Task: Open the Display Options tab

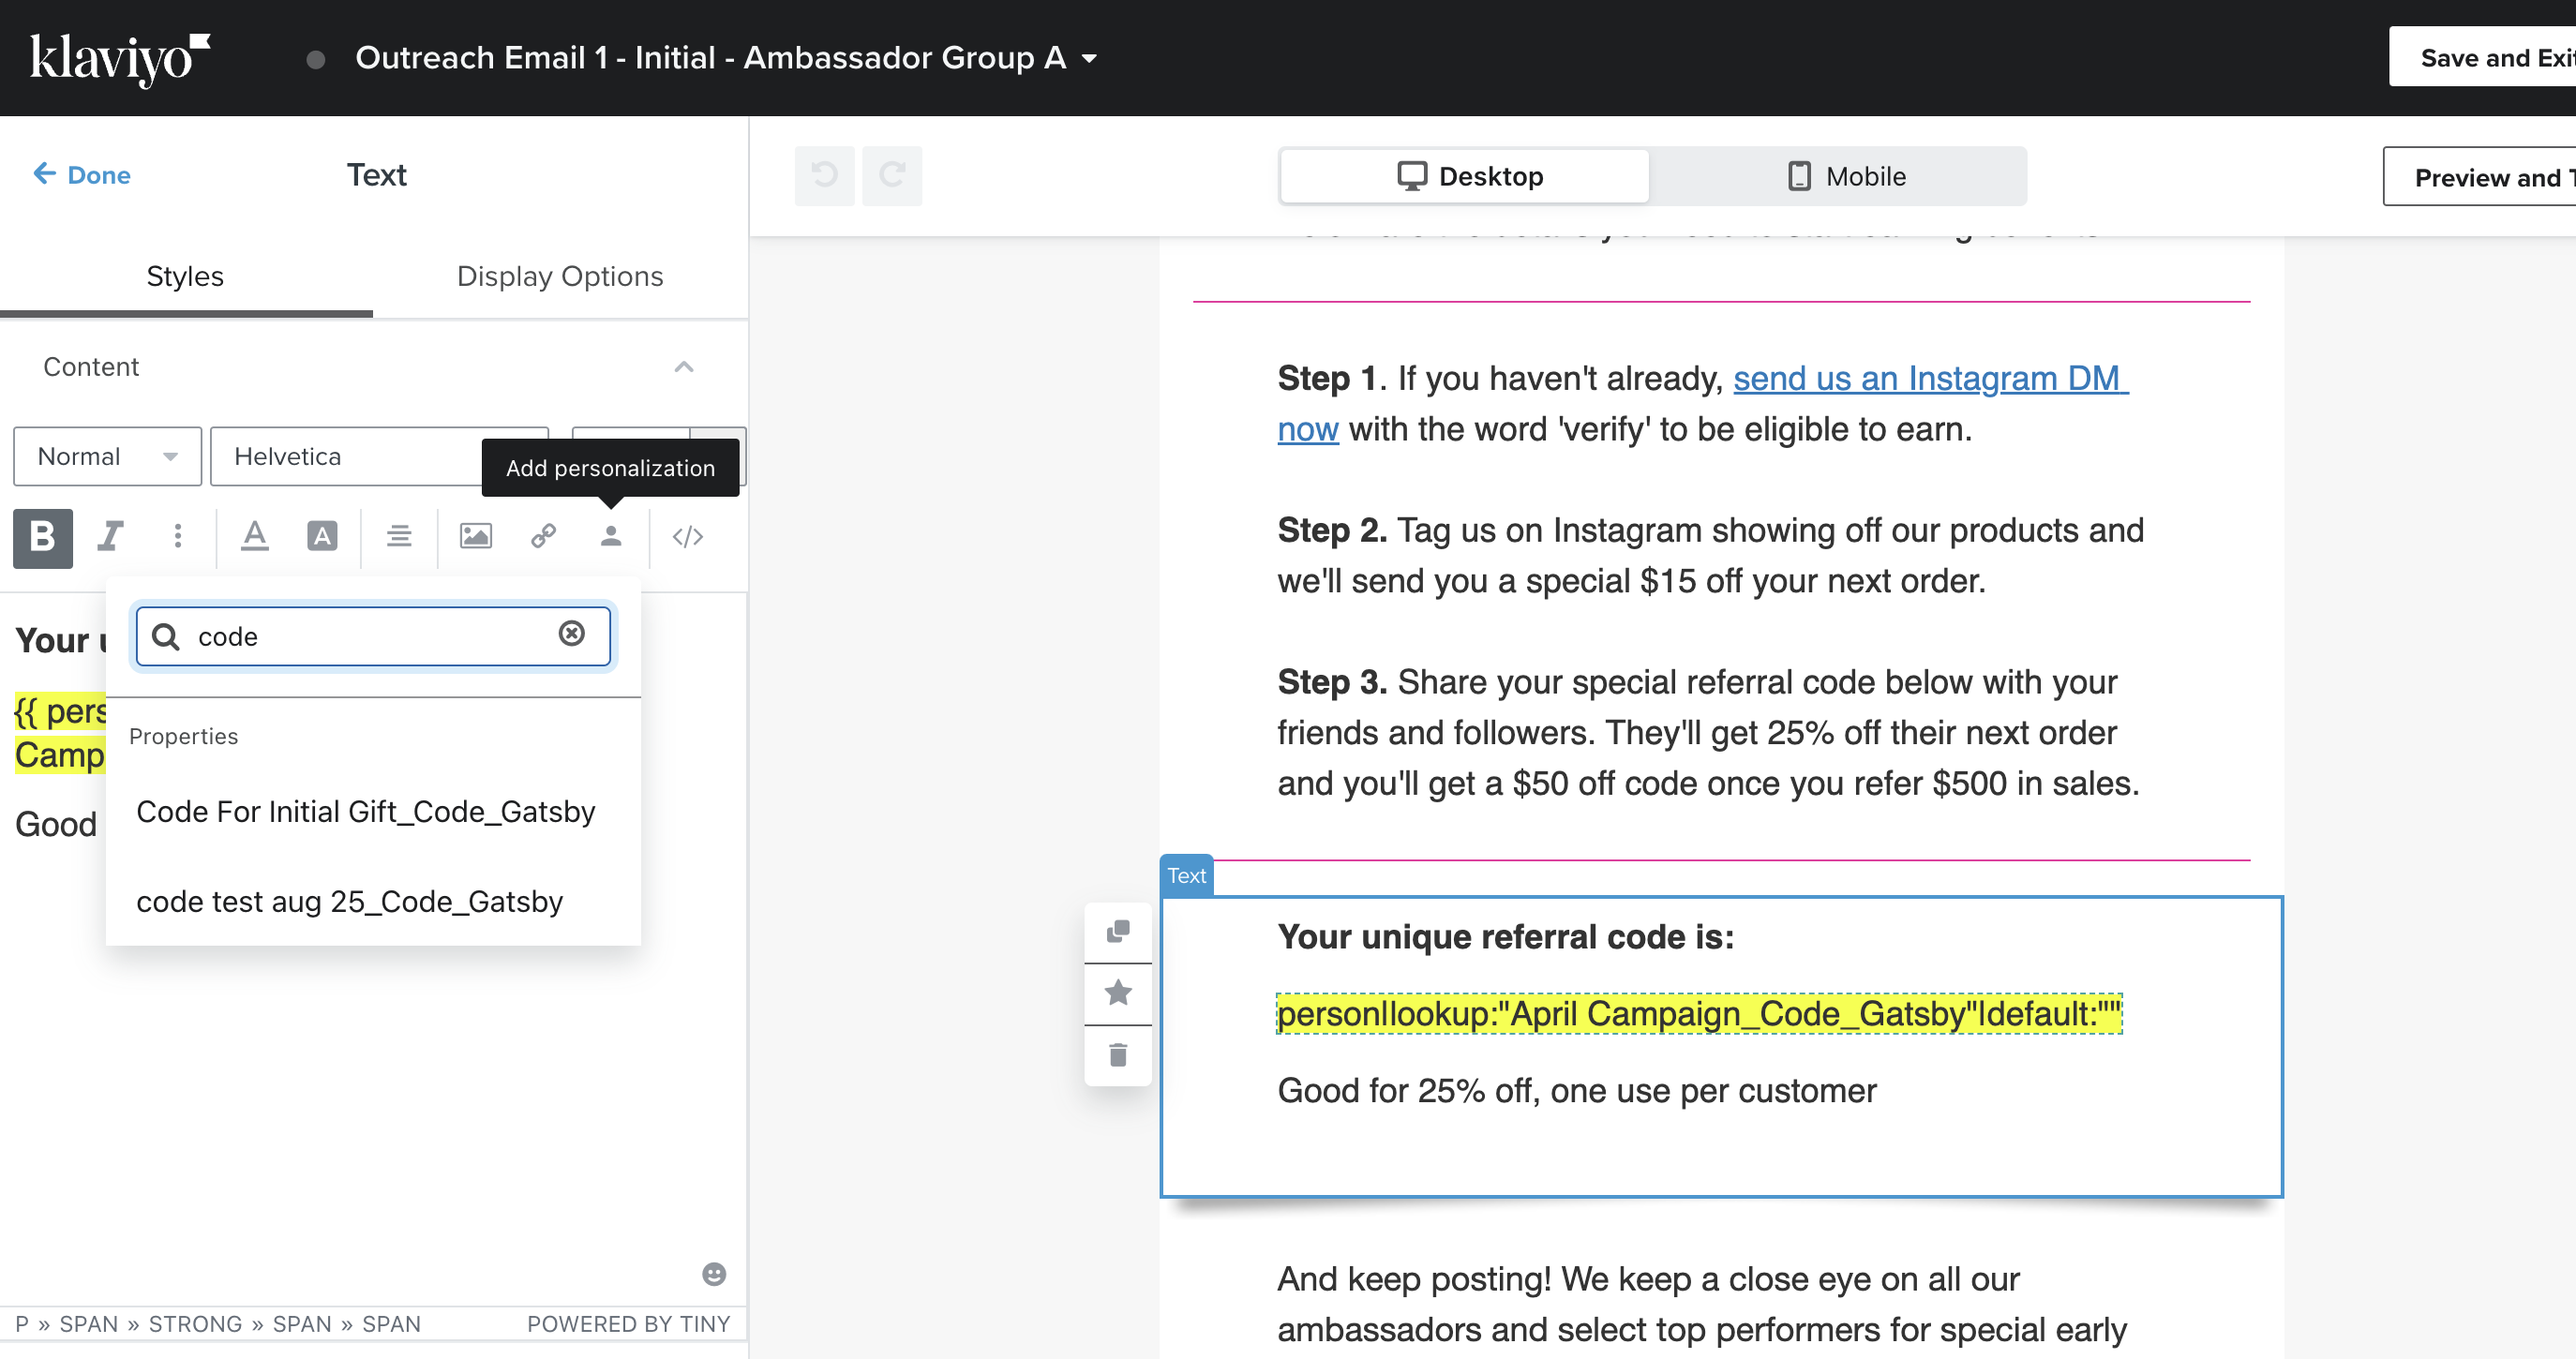Action: [560, 276]
